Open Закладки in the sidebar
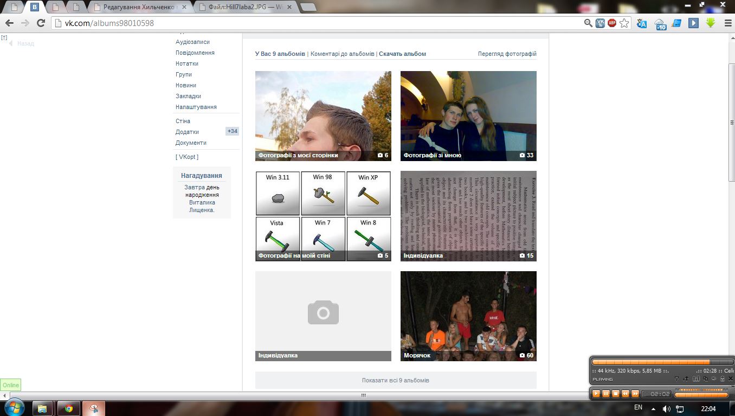Viewport: 735px width, 416px height. coord(188,96)
